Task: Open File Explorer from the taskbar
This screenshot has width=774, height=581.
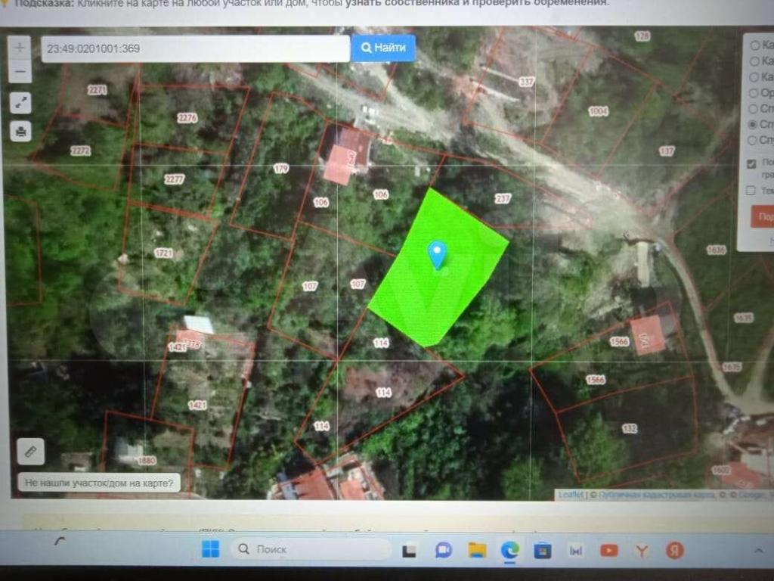Action: pyautogui.click(x=476, y=550)
